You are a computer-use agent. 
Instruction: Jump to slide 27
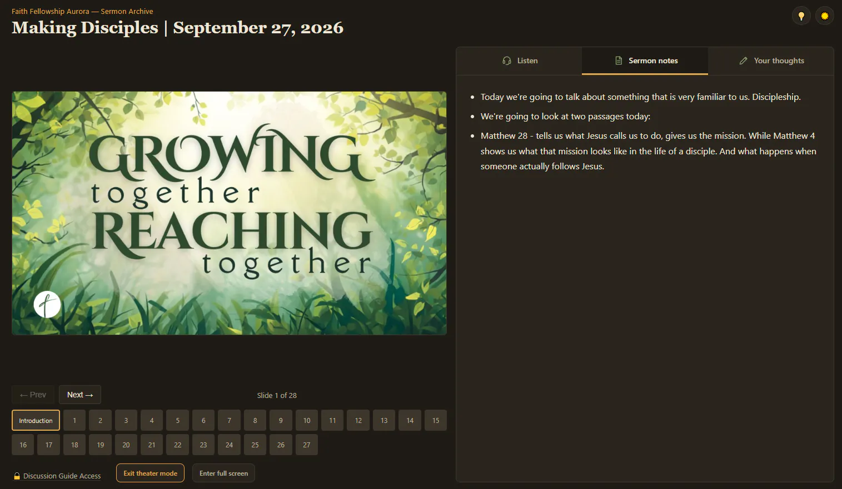pyautogui.click(x=307, y=445)
